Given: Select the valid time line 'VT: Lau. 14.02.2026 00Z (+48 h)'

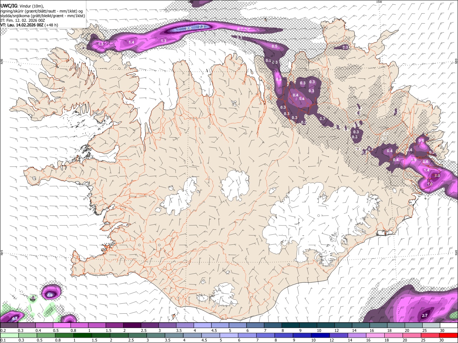Looking at the screenshot, I should [29, 25].
